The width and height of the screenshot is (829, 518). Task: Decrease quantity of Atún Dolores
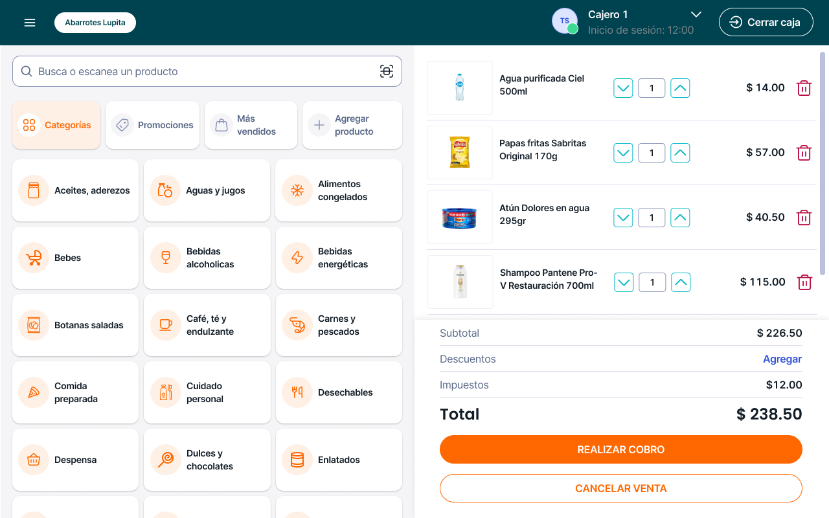[623, 218]
